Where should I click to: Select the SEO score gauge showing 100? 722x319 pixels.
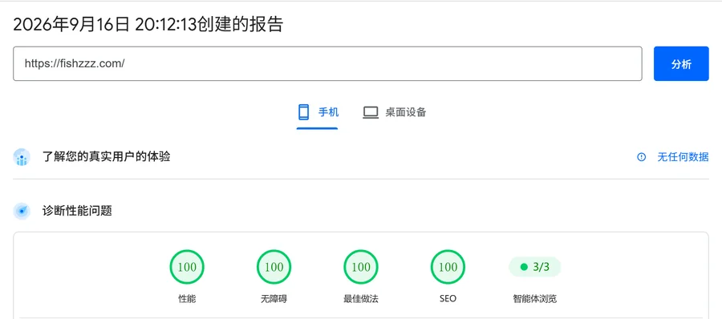coord(448,267)
